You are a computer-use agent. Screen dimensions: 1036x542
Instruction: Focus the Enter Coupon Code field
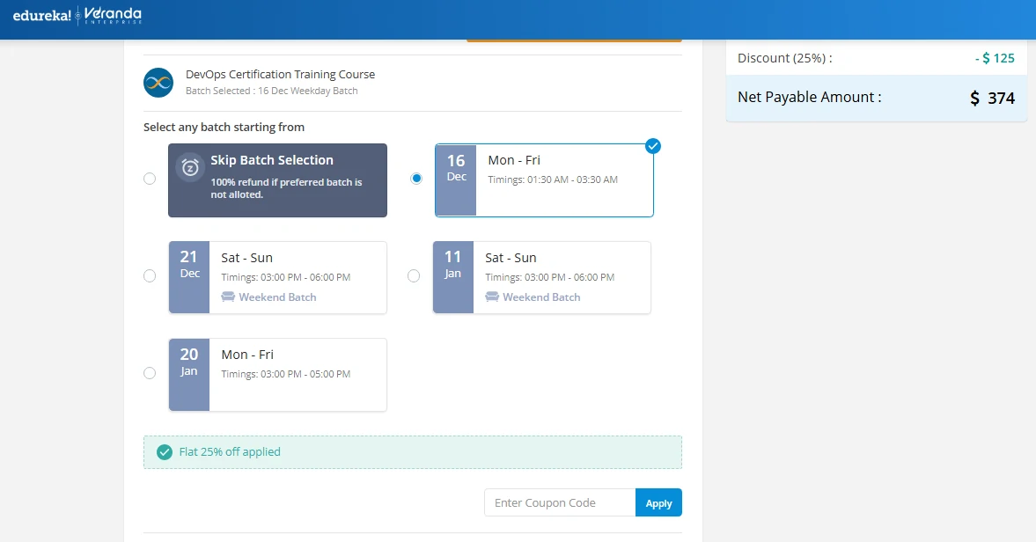pos(561,503)
